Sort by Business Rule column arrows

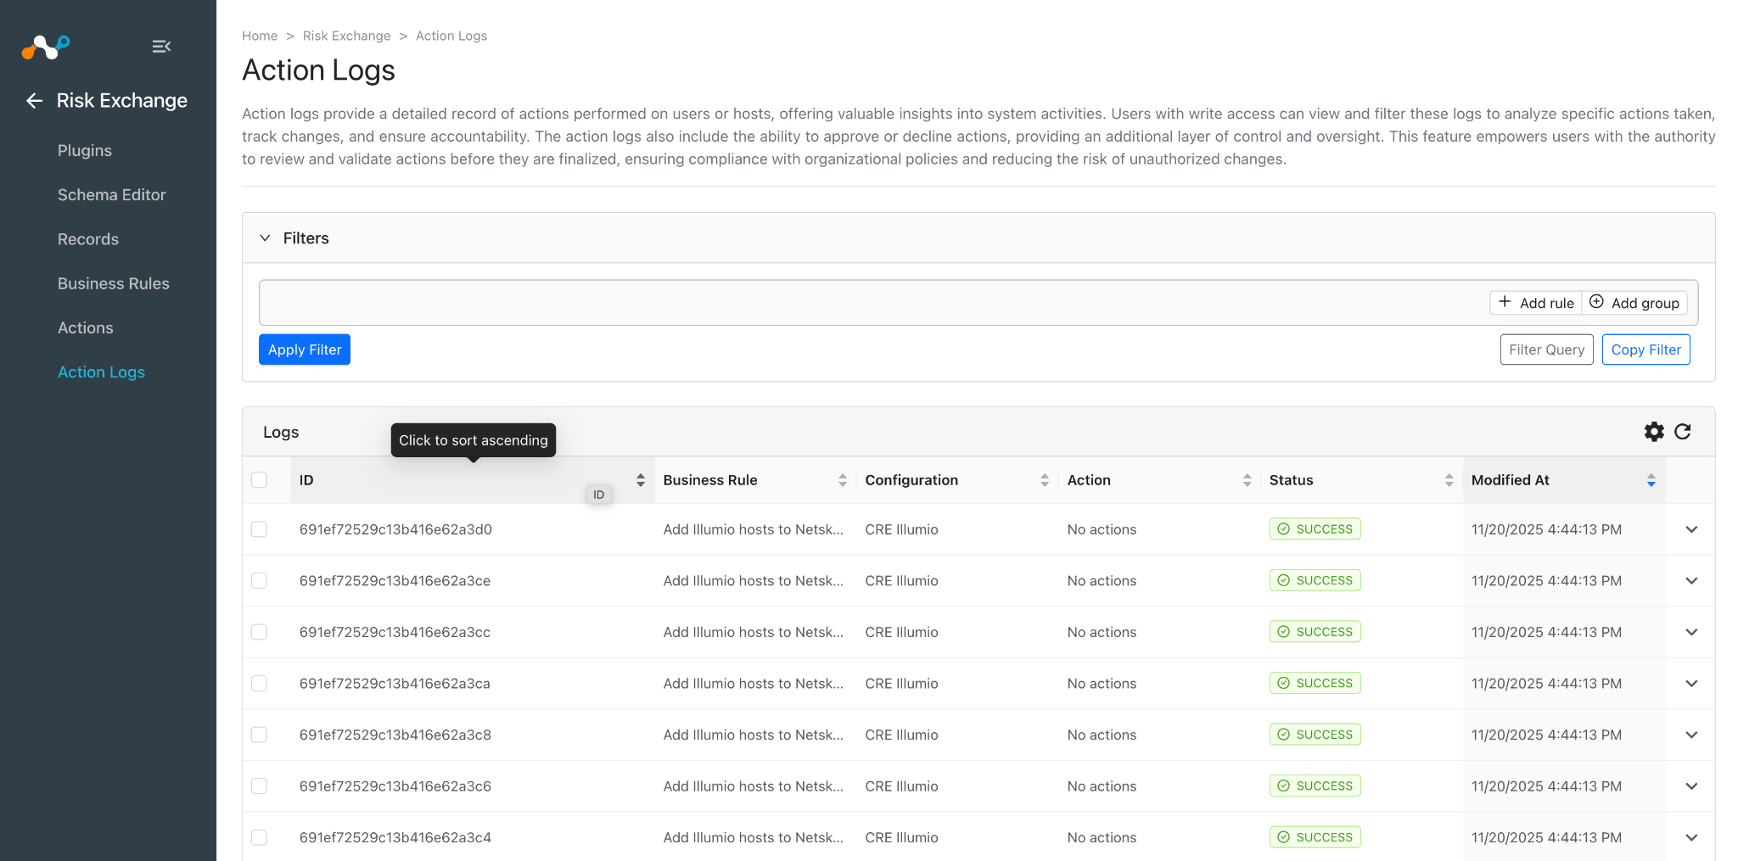click(843, 480)
